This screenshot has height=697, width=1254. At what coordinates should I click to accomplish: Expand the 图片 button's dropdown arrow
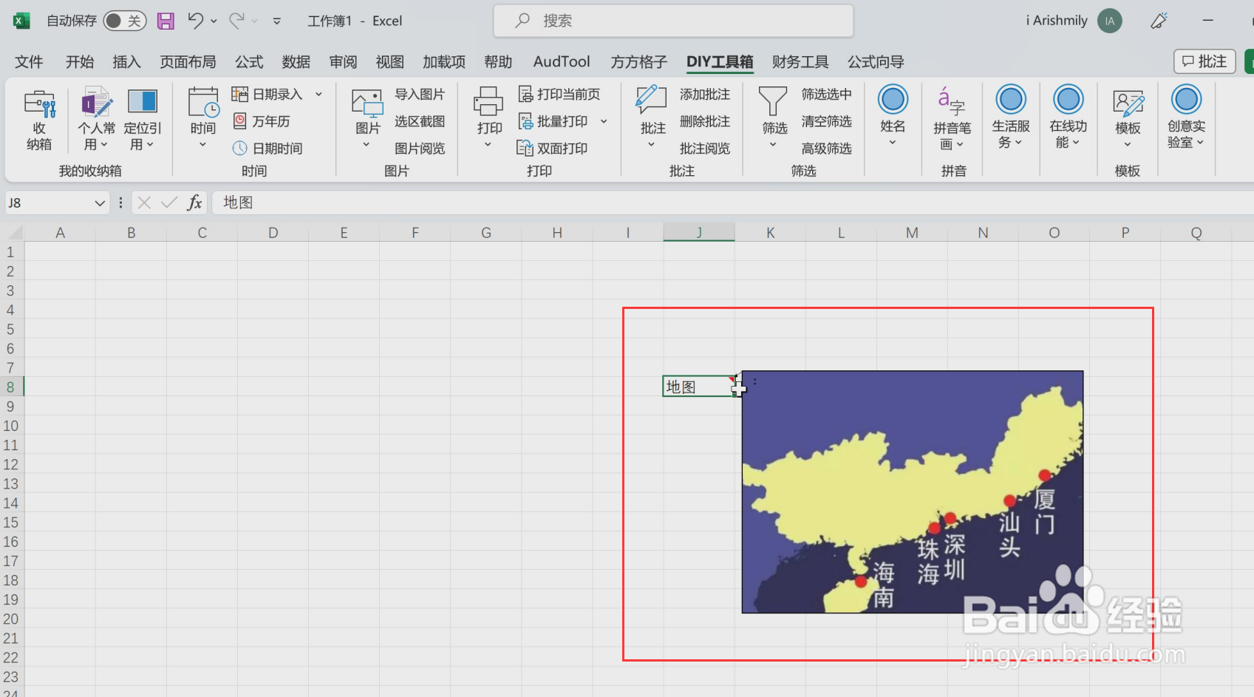click(367, 145)
